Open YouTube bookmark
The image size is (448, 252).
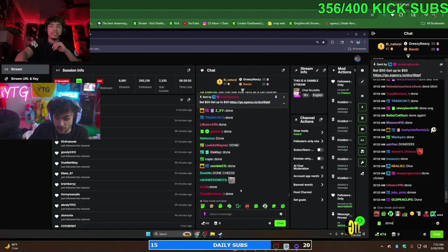[191, 23]
